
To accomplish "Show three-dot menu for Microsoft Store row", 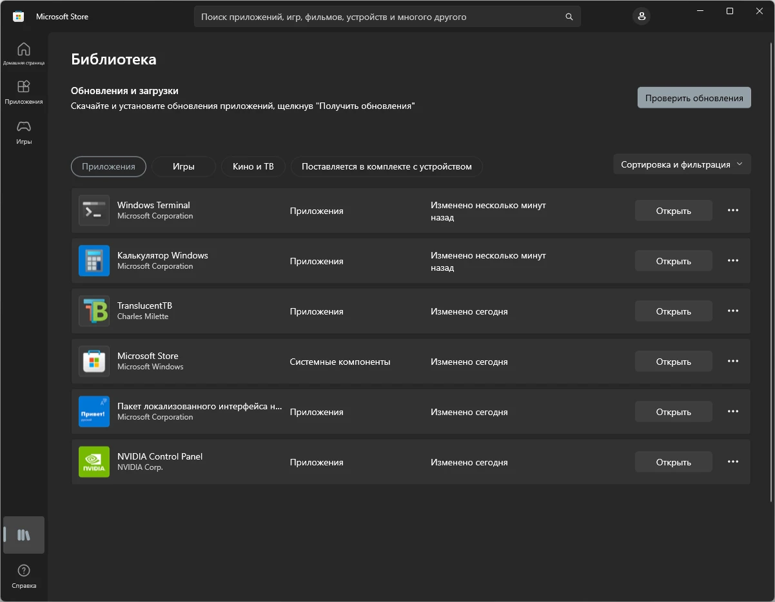I will point(732,361).
